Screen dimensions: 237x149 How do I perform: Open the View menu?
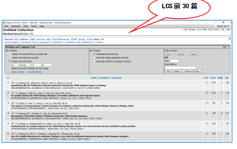(26, 26)
